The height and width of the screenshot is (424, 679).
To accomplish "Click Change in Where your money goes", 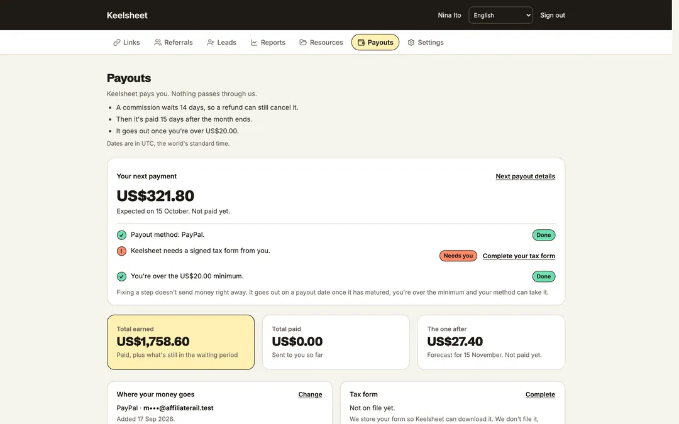I will 310,394.
